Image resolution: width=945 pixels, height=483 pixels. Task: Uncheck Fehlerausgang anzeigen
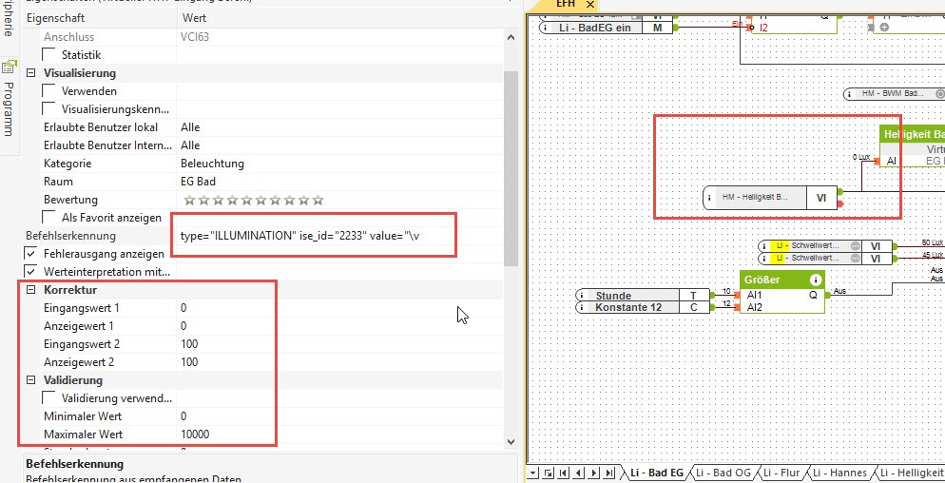pyautogui.click(x=30, y=254)
